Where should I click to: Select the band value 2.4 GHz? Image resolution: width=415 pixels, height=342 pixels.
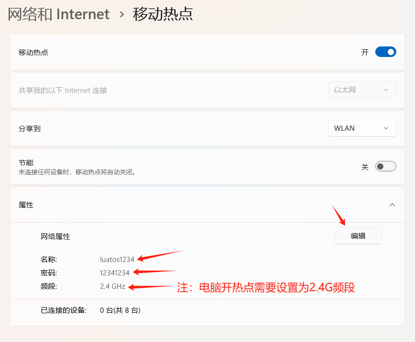pos(112,286)
